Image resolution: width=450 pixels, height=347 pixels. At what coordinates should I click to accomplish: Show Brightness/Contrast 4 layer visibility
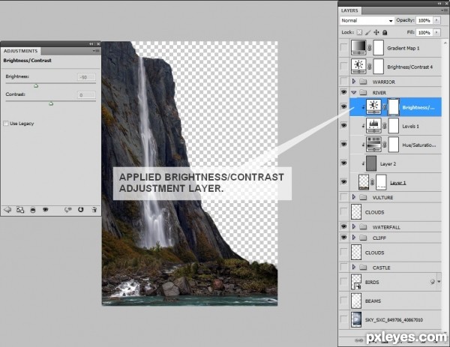[343, 66]
